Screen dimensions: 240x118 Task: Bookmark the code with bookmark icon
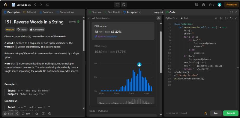click(x=221, y=18)
